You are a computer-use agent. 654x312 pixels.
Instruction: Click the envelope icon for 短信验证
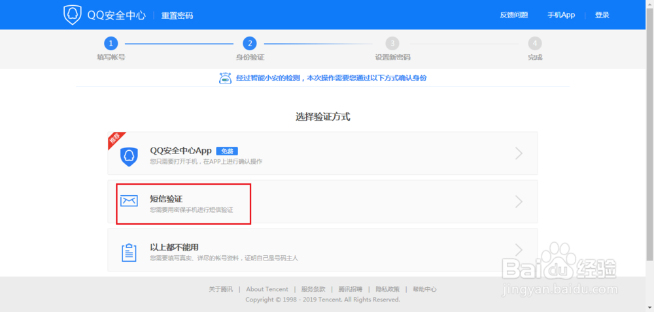point(129,201)
